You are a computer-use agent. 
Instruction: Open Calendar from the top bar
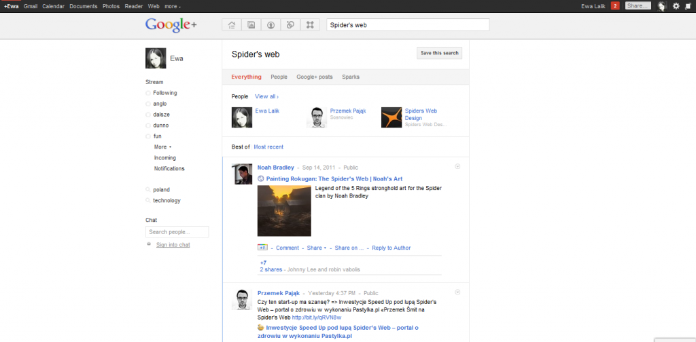pyautogui.click(x=53, y=7)
